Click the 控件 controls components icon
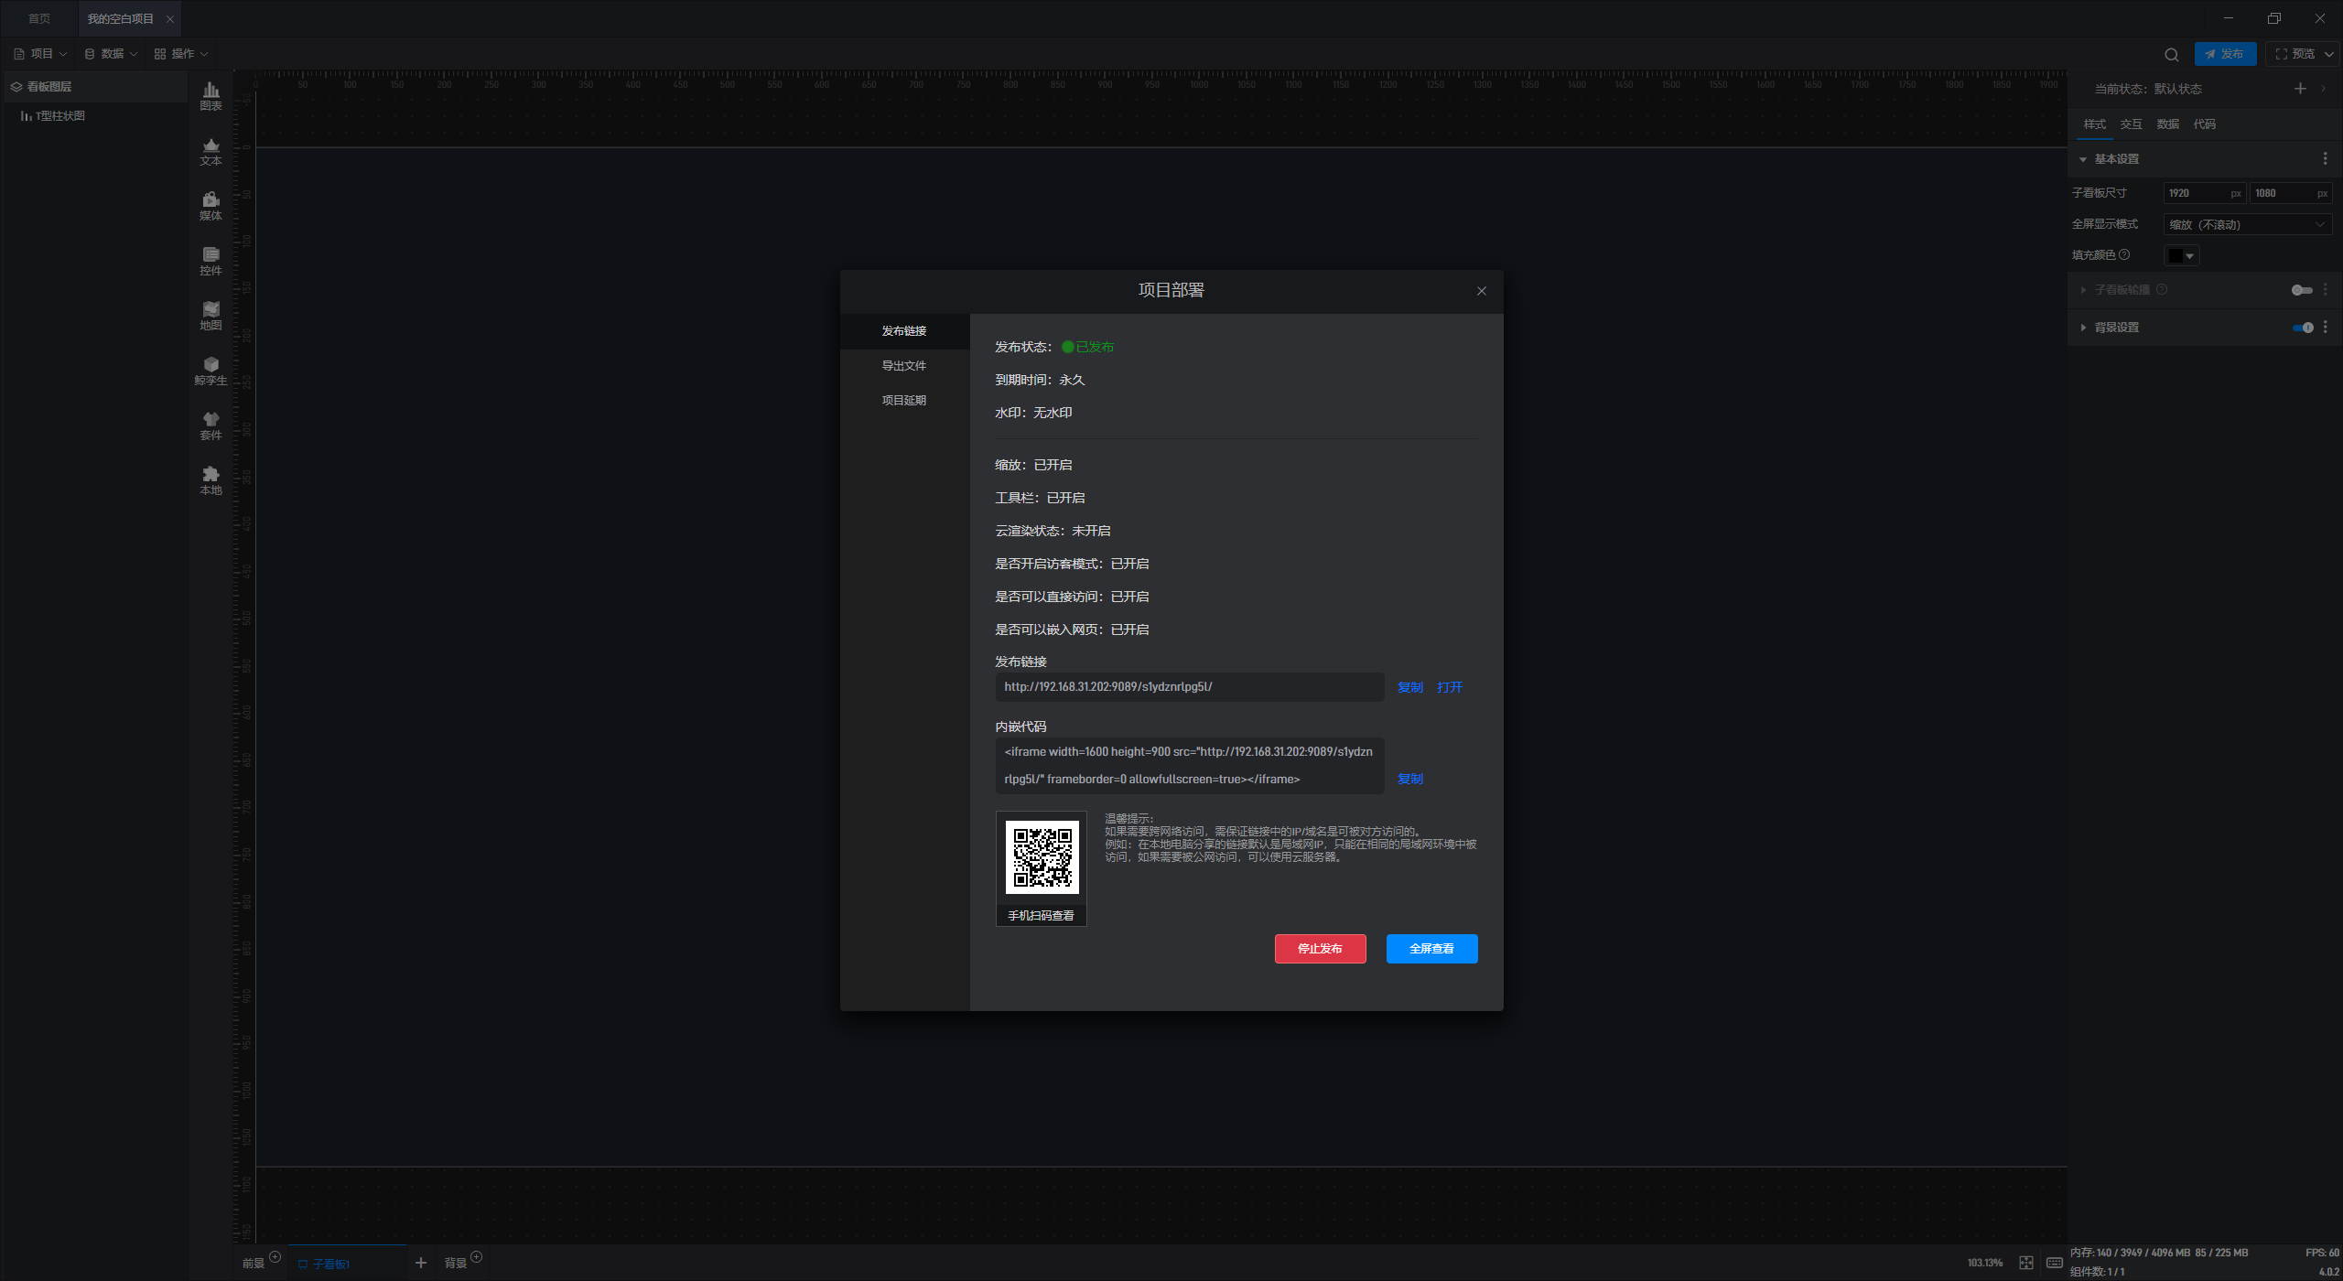Image resolution: width=2343 pixels, height=1281 pixels. coord(211,260)
